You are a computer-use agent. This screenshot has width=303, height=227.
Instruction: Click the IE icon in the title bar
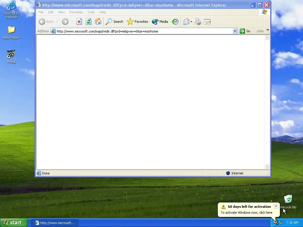coord(39,5)
